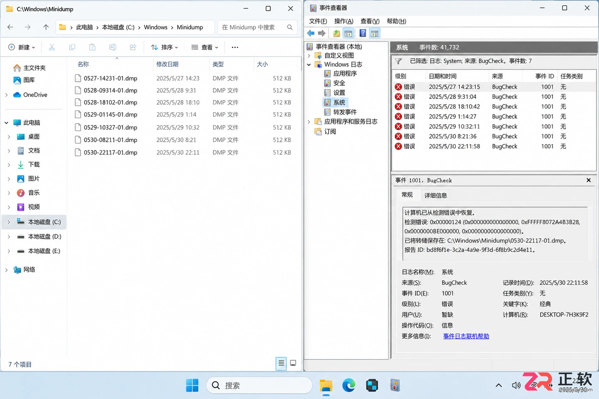Open the 排序 sort dropdown
Viewport: 599px width, 399px height.
[x=164, y=47]
